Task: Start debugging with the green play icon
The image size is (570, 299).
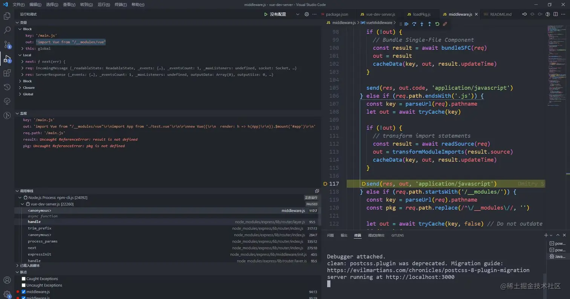Action: pos(266,14)
